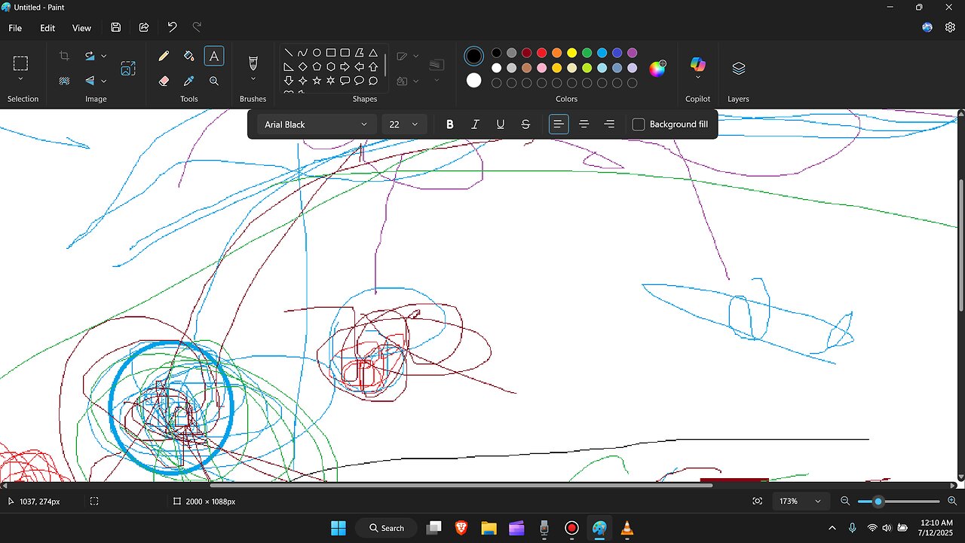Click the Fit to window icon

pyautogui.click(x=757, y=502)
